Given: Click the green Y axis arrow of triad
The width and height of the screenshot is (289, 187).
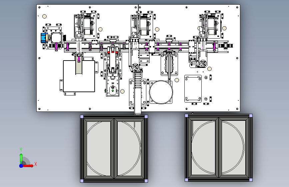Looking at the screenshot, I should [x=21, y=159].
